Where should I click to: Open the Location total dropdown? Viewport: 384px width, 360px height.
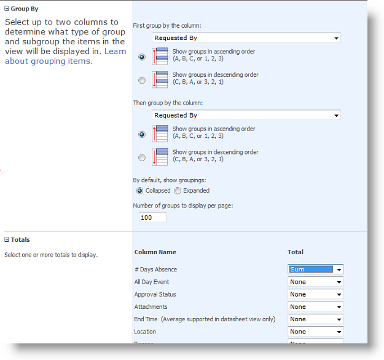(315, 332)
